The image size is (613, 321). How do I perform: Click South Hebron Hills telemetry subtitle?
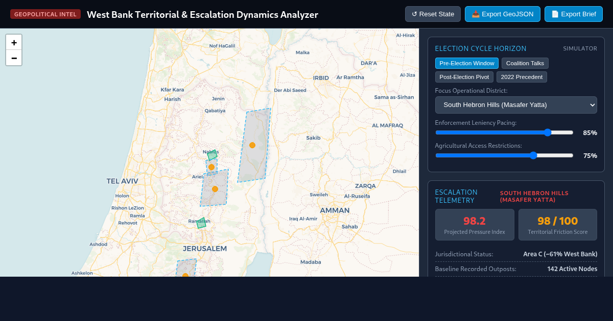click(534, 197)
